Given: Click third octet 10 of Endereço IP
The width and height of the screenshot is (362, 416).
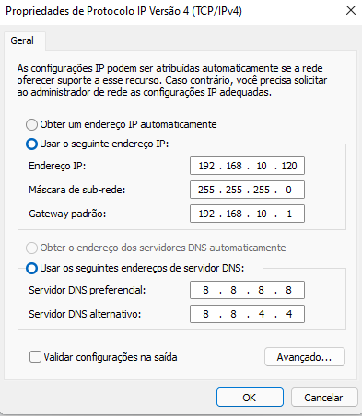Looking at the screenshot, I should pyautogui.click(x=262, y=166).
